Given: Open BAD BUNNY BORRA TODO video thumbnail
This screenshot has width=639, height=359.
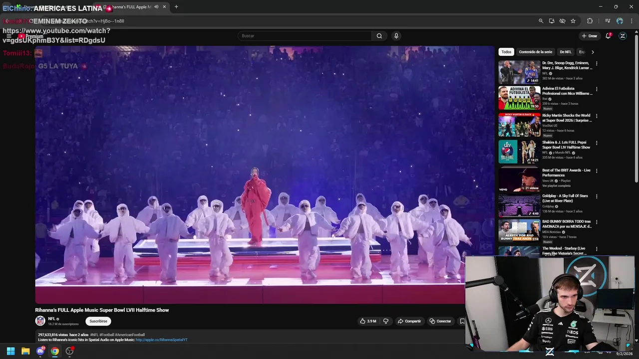Looking at the screenshot, I should (x=519, y=231).
